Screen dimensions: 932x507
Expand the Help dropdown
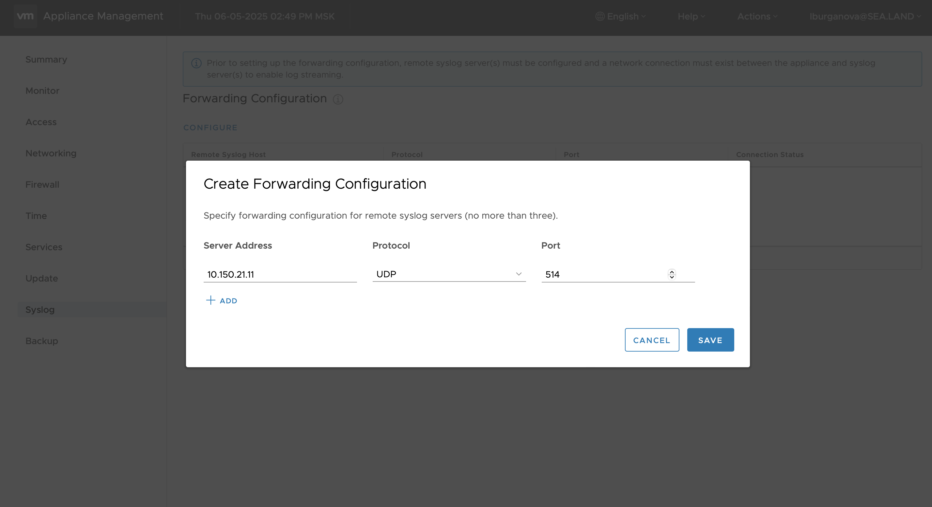(690, 16)
